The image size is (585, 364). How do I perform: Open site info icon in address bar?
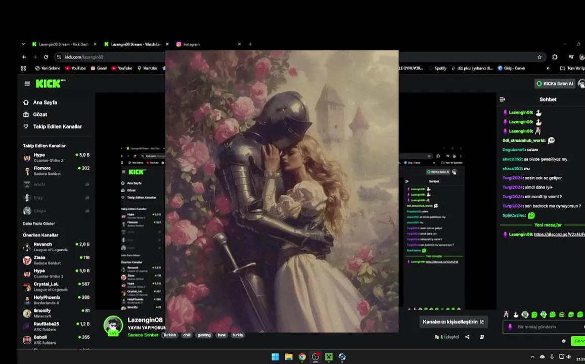tap(59, 57)
